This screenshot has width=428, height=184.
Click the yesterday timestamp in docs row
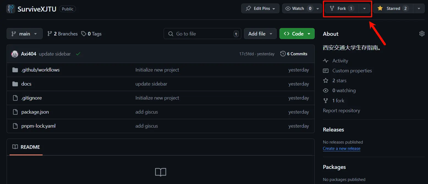298,84
